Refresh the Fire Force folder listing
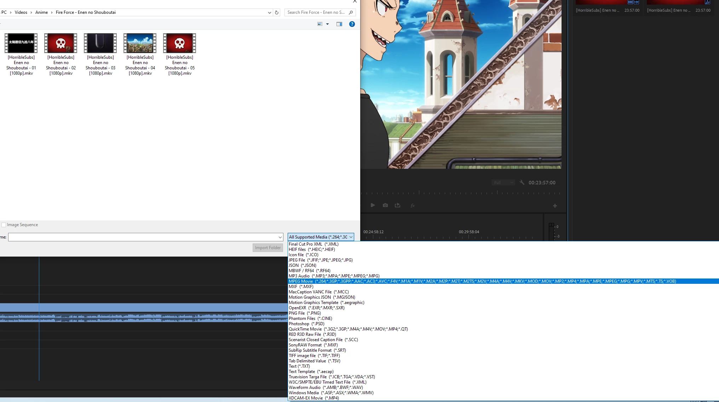719x402 pixels. click(x=277, y=12)
